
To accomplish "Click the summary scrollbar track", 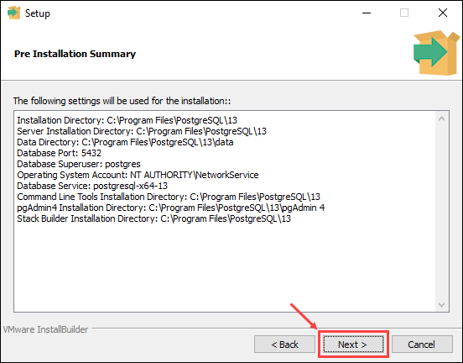I will click(441, 212).
